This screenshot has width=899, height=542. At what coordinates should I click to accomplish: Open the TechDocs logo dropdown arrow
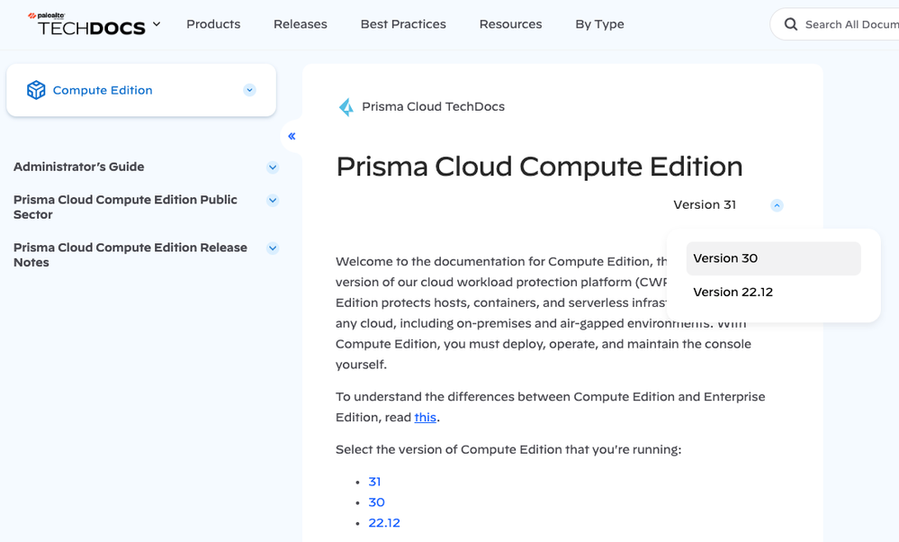click(x=157, y=24)
